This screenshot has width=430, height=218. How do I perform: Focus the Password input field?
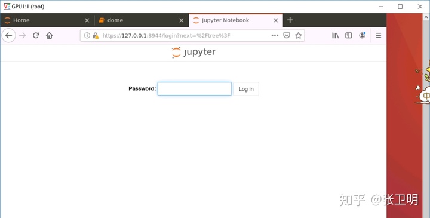point(195,89)
